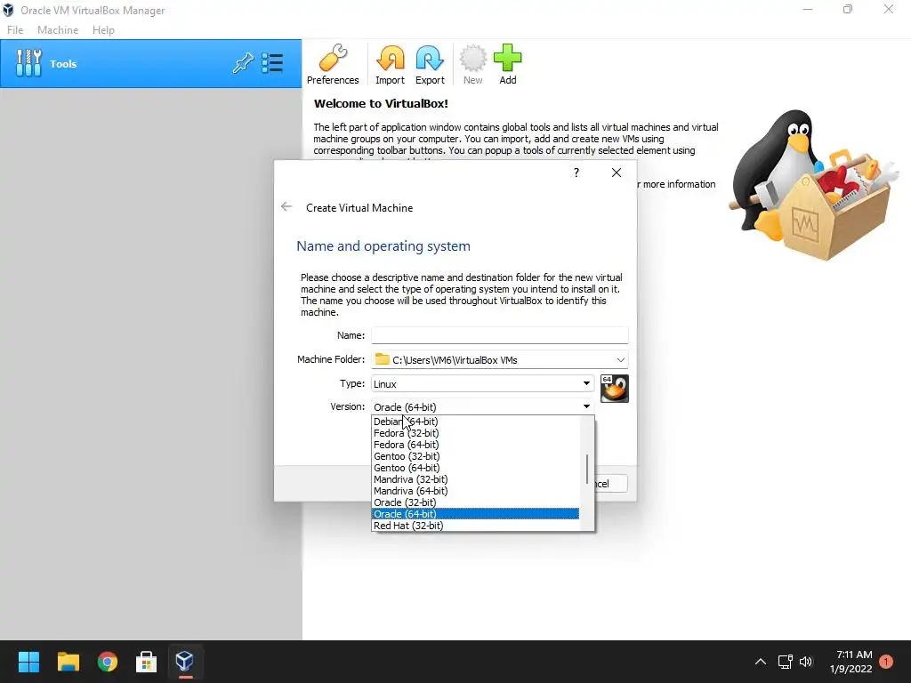This screenshot has width=911, height=683.
Task: Click the volume speaker tray icon
Action: coord(806,662)
